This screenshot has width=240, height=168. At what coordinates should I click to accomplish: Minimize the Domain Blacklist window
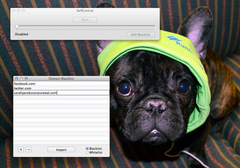click(x=22, y=78)
